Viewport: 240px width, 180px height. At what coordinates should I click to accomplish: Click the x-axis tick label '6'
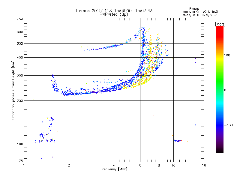[140, 165]
